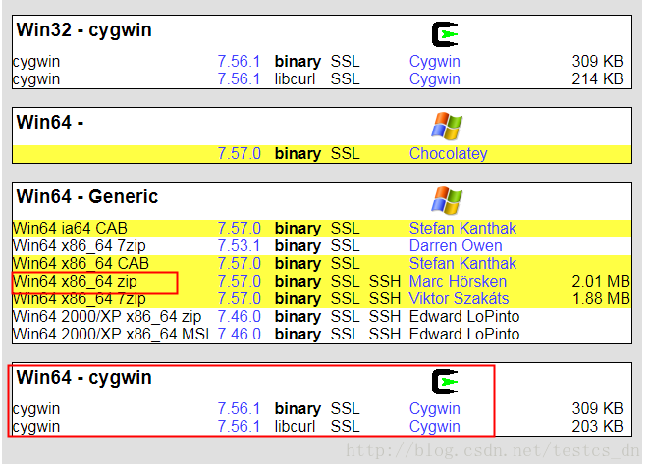Open 7.46.0 link for 2000/XP x86_64 zip
Screen dimensions: 651x470
240,317
